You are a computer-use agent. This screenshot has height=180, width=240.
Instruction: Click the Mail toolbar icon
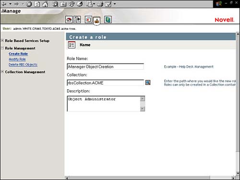point(89,4)
